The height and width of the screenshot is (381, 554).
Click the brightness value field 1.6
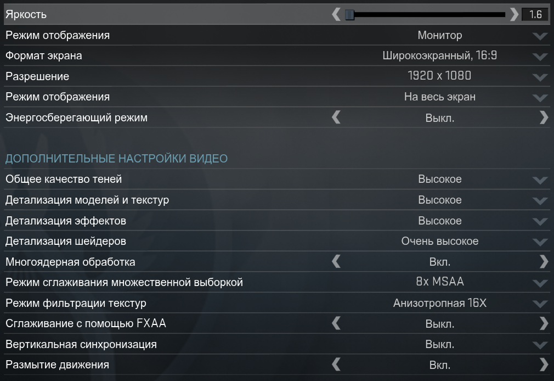point(535,15)
